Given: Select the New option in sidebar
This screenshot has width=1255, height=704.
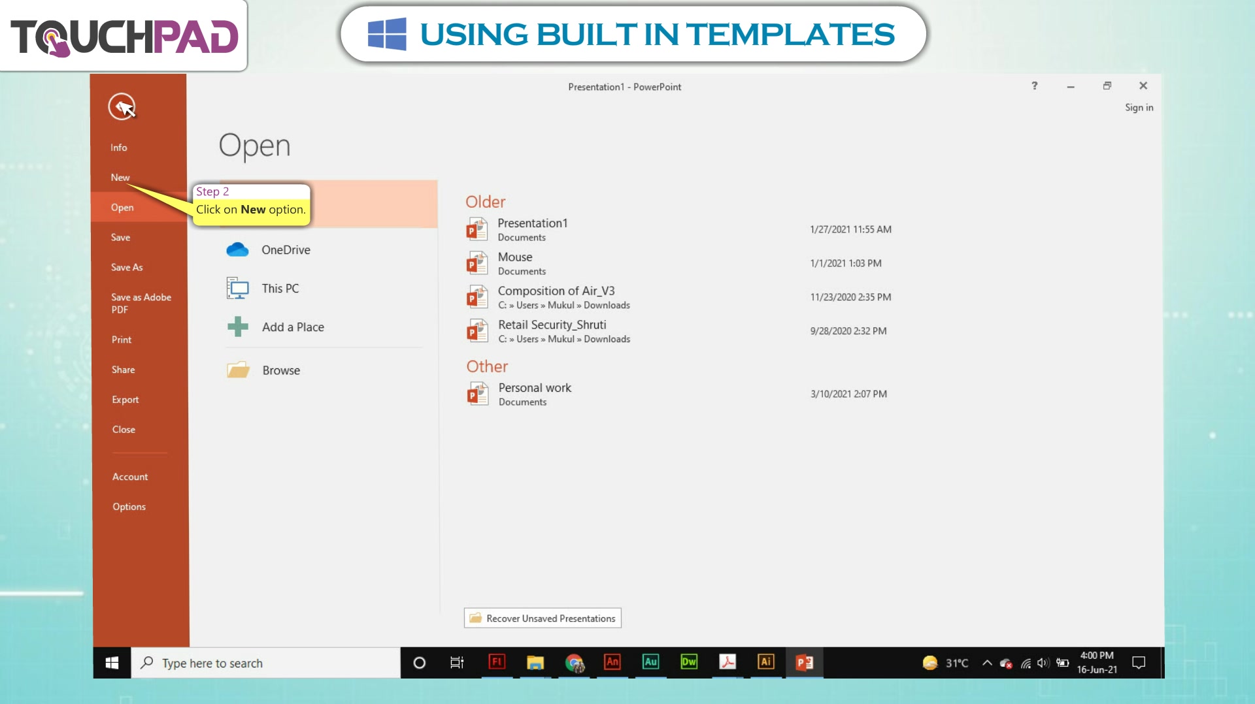Looking at the screenshot, I should 120,178.
